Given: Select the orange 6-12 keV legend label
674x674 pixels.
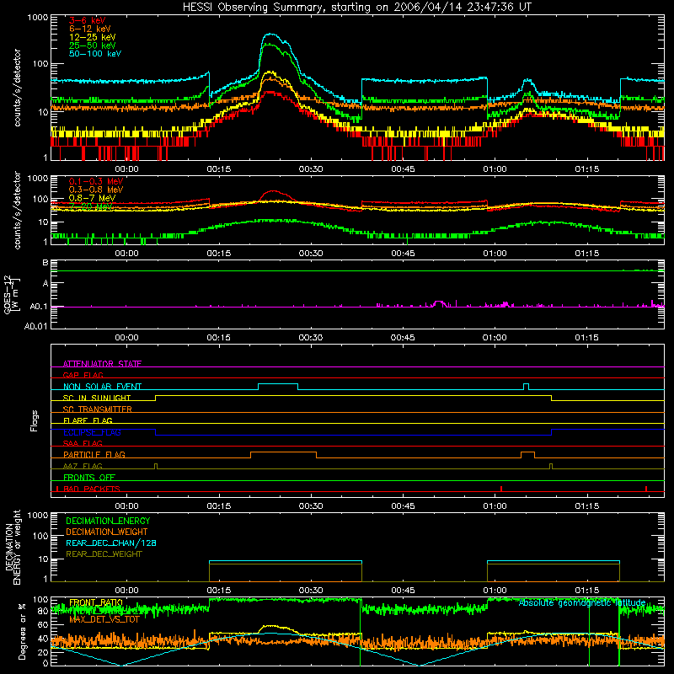Looking at the screenshot, I should [90, 29].
